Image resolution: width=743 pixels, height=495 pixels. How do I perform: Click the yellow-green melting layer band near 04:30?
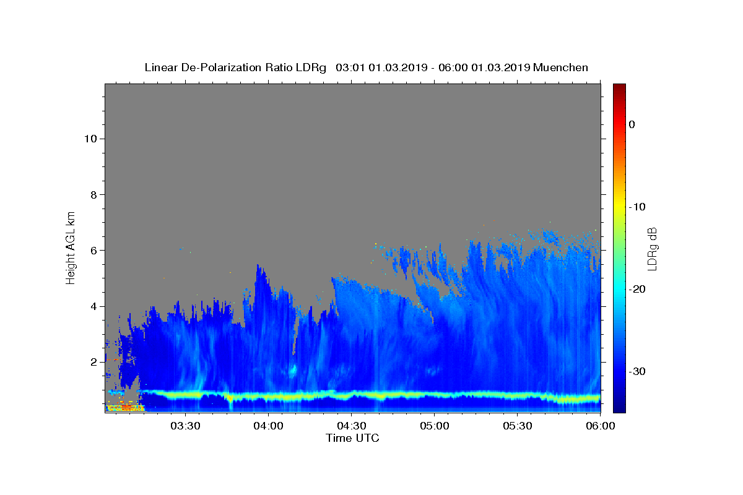[x=351, y=394]
